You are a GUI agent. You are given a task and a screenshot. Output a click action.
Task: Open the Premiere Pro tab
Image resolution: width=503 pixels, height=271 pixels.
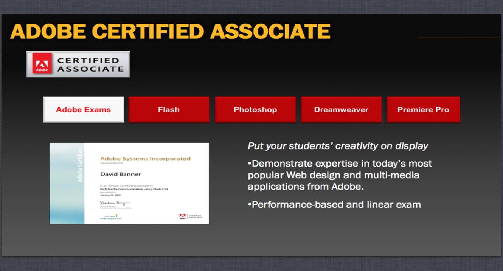pyautogui.click(x=423, y=110)
